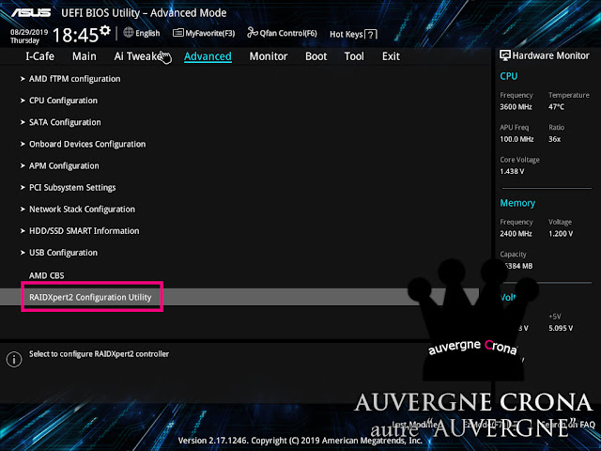Screen dimensions: 601x451
Task: Click the Hardware Monitor display icon
Action: (x=505, y=55)
